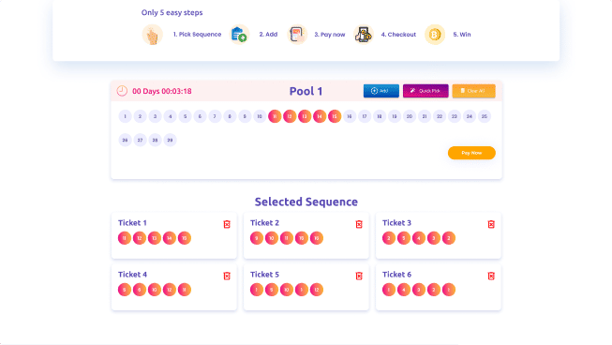The width and height of the screenshot is (612, 345).
Task: Click the 'Only 5 easy steps' text
Action: pyautogui.click(x=172, y=12)
